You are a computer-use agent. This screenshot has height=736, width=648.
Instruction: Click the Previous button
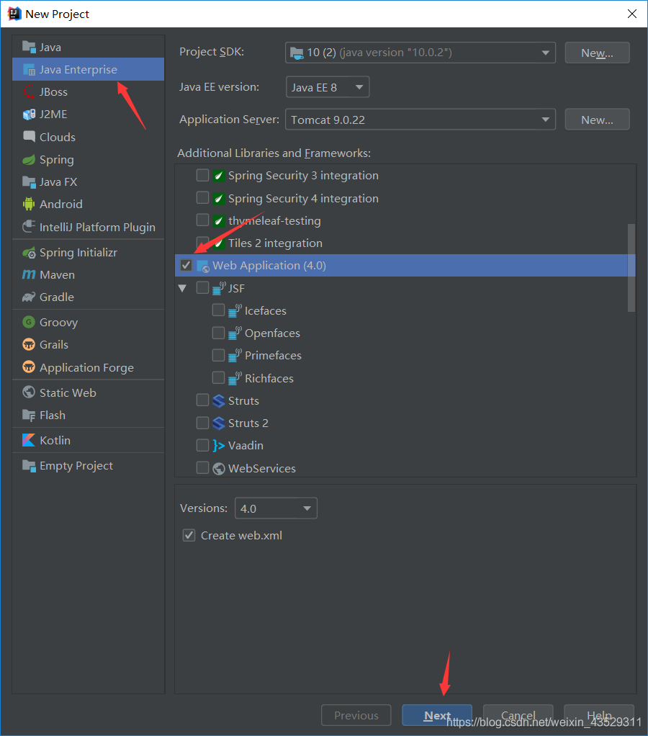[x=356, y=715]
